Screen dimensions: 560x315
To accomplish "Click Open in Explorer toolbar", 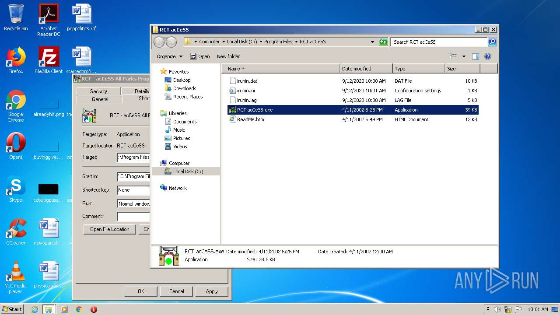I will pyautogui.click(x=200, y=56).
